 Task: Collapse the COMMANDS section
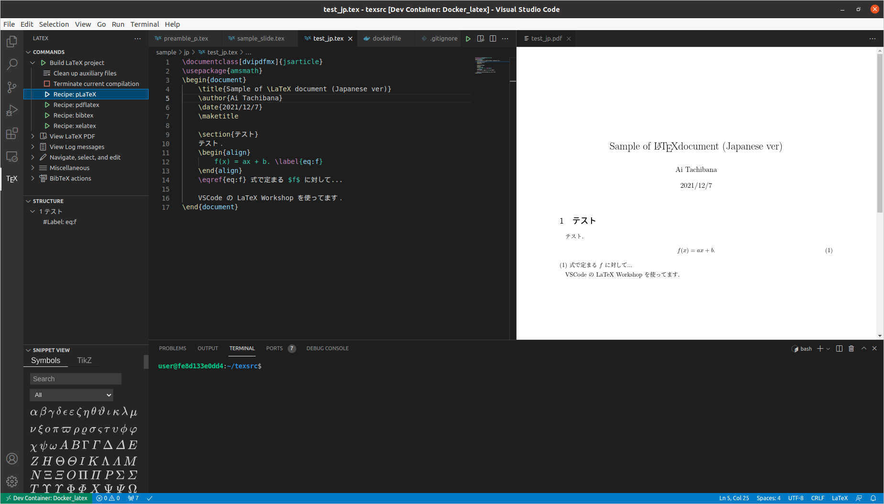(x=28, y=52)
